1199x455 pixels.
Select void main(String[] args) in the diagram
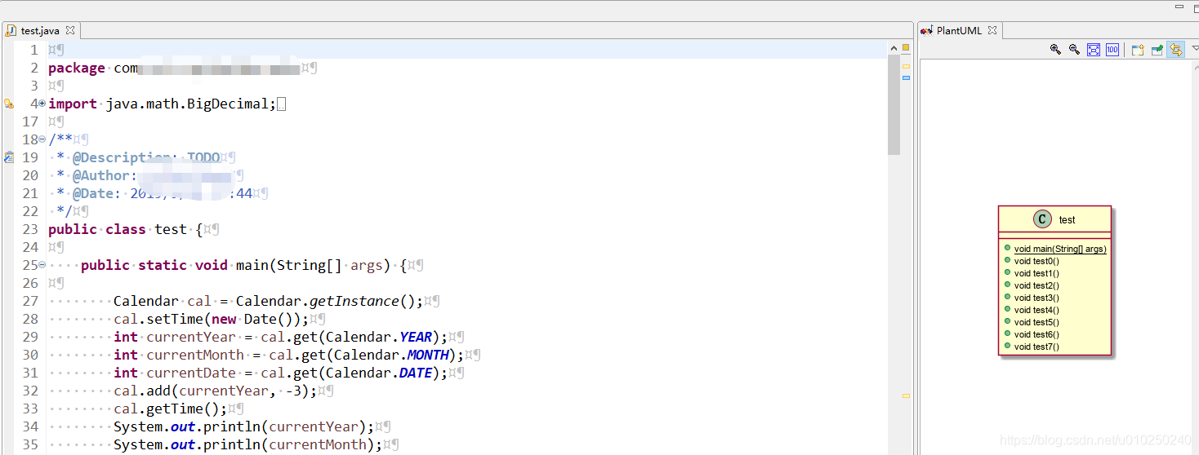click(x=1060, y=249)
